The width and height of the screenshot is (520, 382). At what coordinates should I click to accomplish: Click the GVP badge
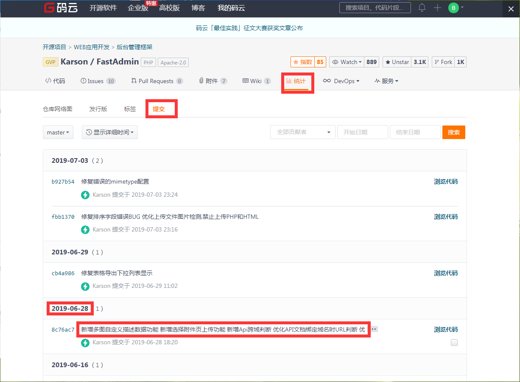tap(50, 62)
